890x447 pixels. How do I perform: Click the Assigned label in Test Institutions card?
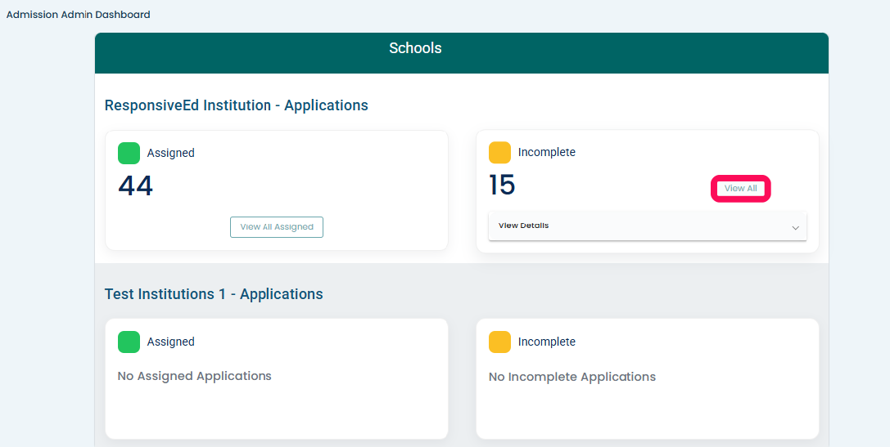[171, 342]
